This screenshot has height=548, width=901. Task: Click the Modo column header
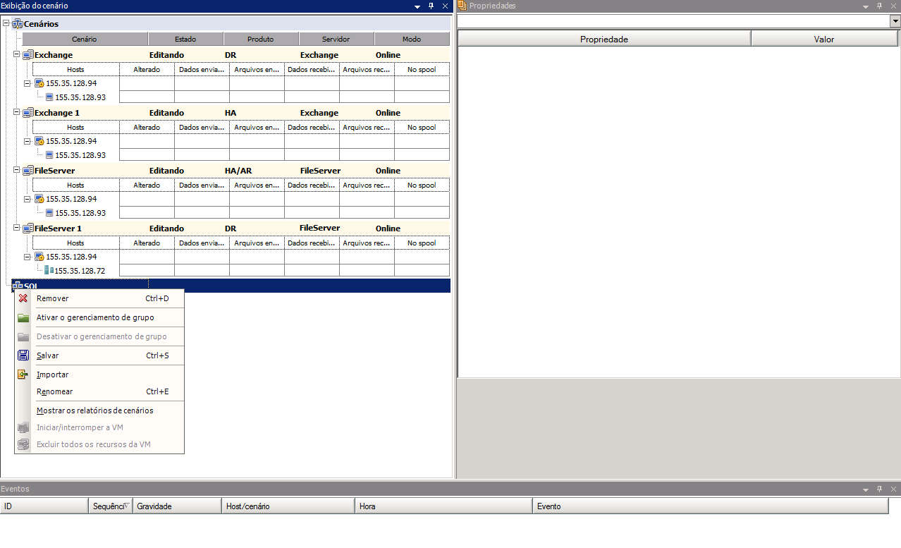pyautogui.click(x=412, y=39)
